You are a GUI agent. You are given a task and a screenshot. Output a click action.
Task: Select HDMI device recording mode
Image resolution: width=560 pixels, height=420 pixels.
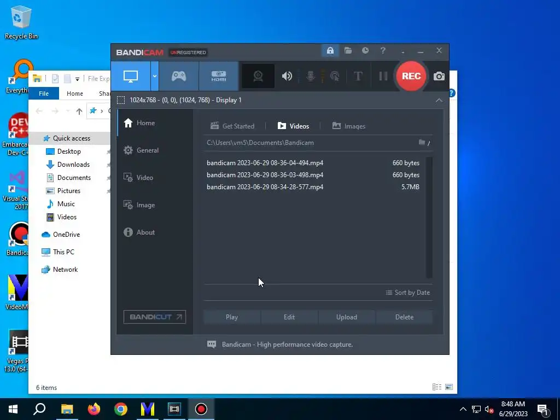[219, 76]
